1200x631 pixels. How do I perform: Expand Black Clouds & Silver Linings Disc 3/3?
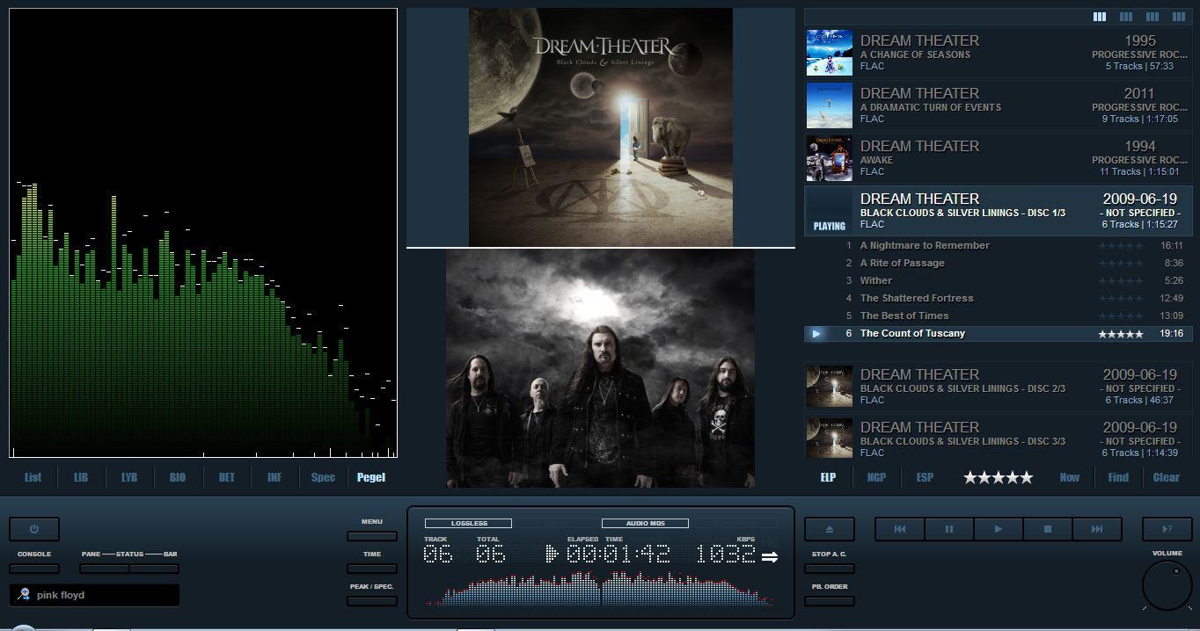click(999, 437)
